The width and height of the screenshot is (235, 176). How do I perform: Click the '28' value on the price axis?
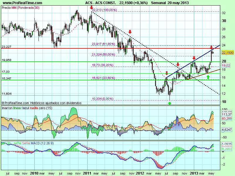pyautogui.click(x=224, y=29)
